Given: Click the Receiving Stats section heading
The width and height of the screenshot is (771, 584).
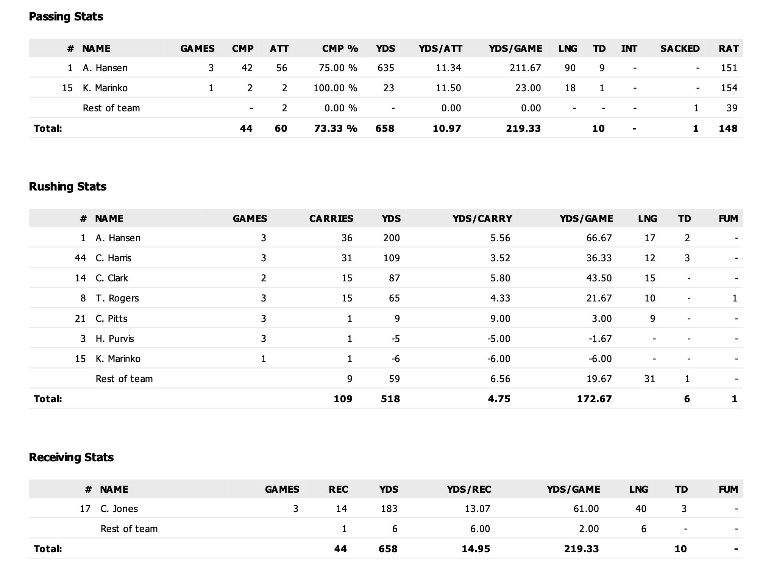Looking at the screenshot, I should pyautogui.click(x=71, y=457).
